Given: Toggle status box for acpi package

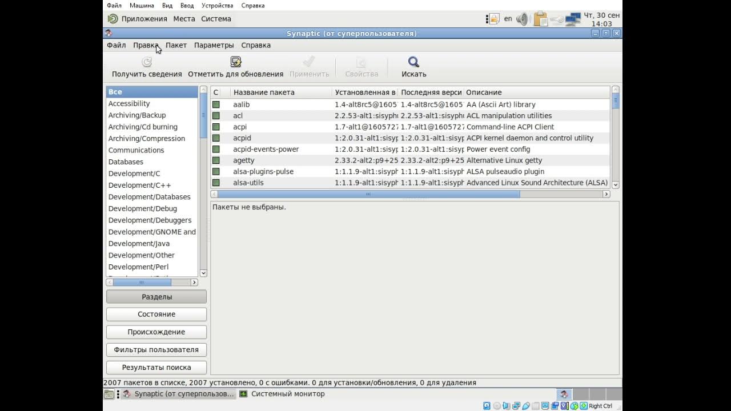Looking at the screenshot, I should pos(216,127).
